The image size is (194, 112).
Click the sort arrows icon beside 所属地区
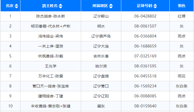click(x=111, y=6)
